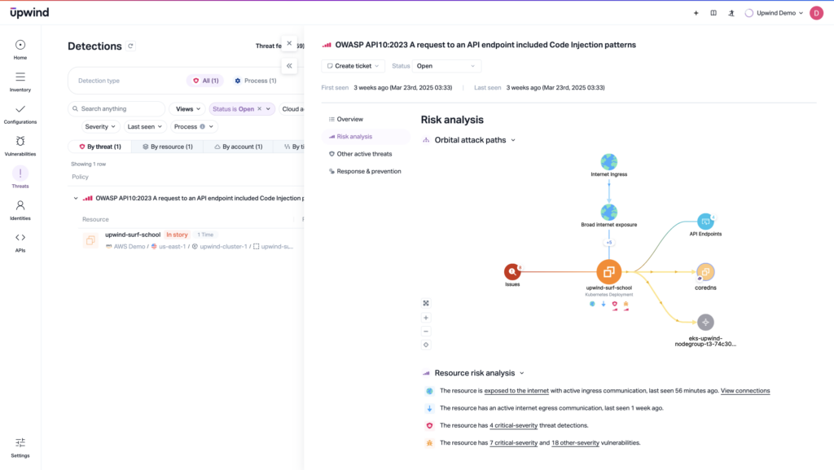Follow the View connections link

tap(744, 391)
